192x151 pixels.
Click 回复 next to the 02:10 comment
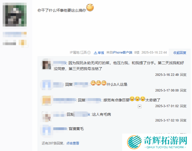183,120
